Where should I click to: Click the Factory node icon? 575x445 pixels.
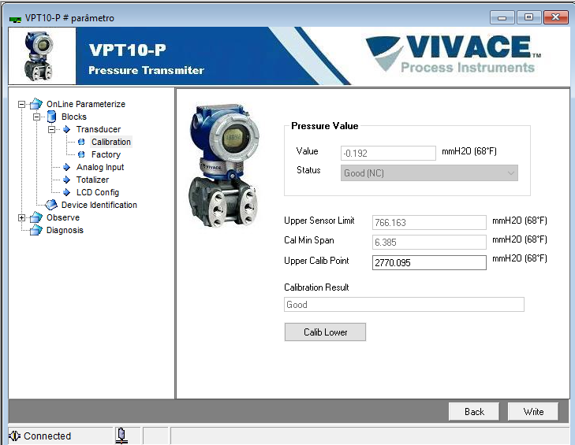pyautogui.click(x=81, y=154)
